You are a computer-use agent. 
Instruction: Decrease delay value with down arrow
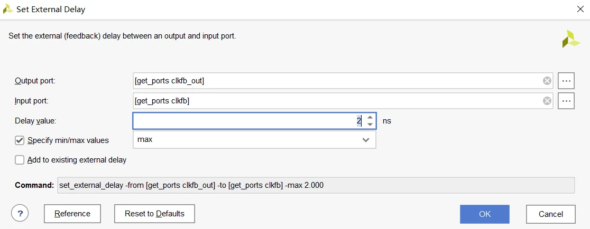pyautogui.click(x=370, y=125)
